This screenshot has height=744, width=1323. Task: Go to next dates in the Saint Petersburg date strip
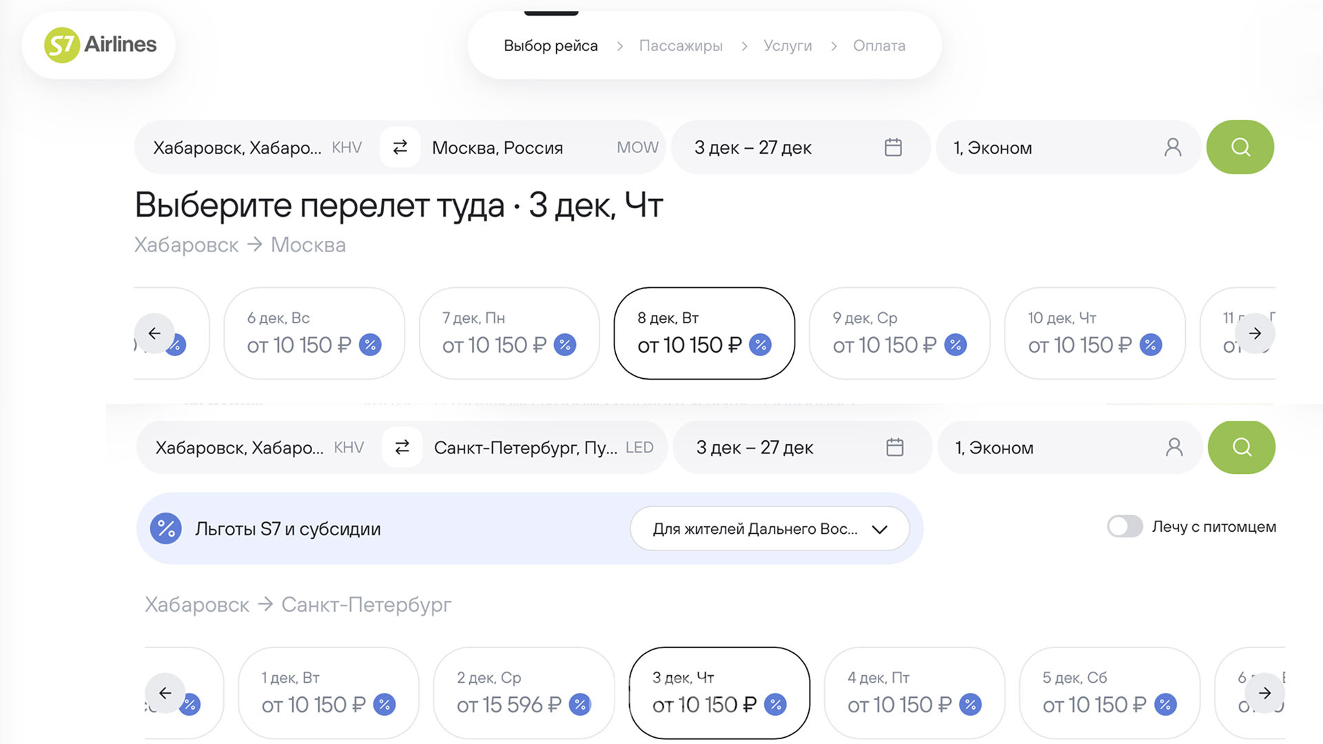[1265, 693]
